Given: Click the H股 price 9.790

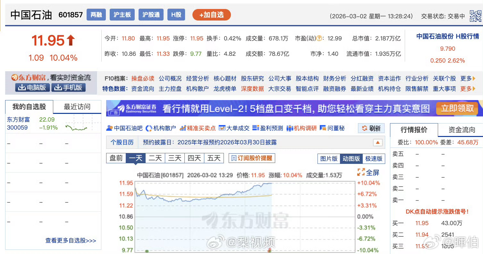Looking at the screenshot, I should click(447, 49).
